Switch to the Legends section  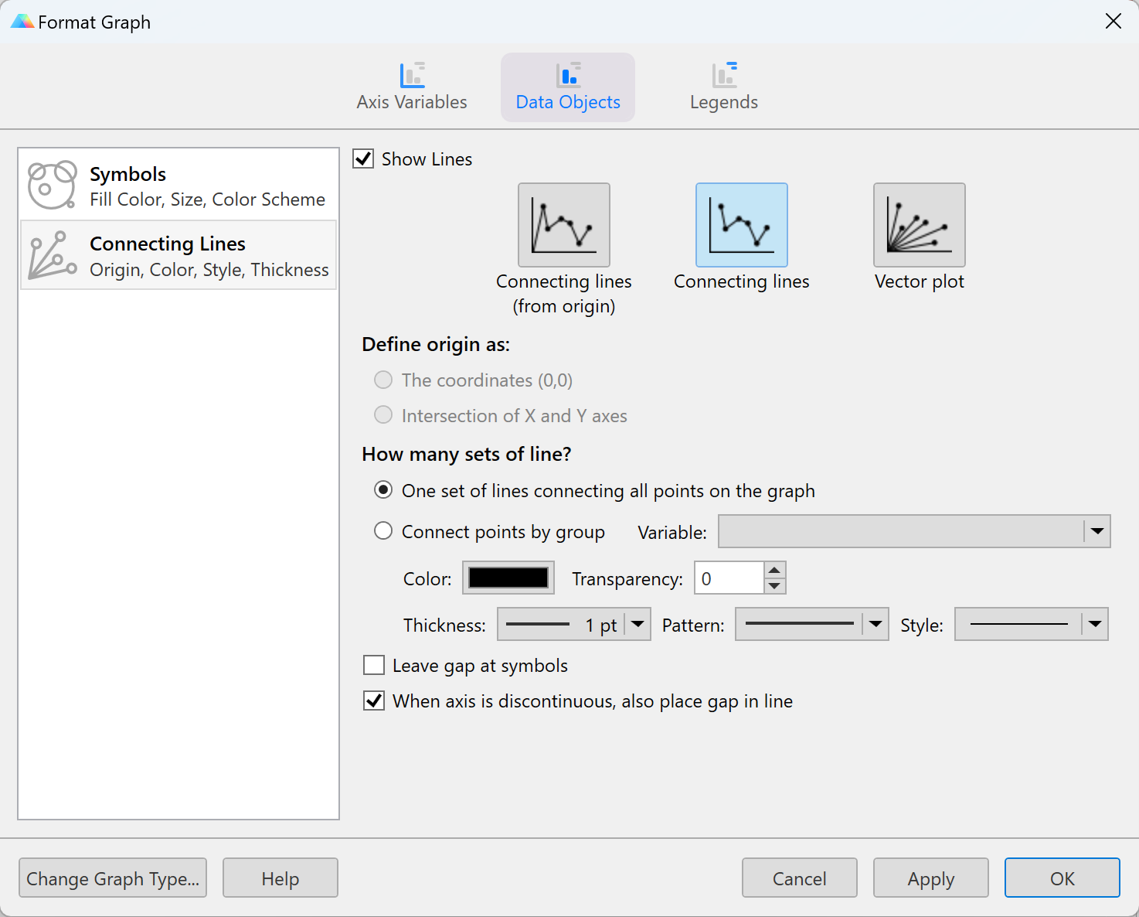click(x=723, y=85)
